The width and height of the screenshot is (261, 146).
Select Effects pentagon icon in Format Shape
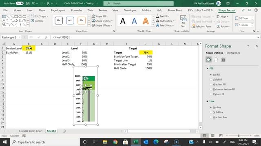point(216,59)
